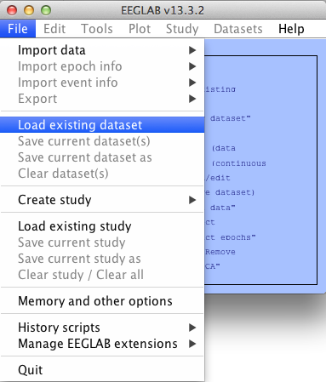This screenshot has height=382, width=326.
Task: Select Load existing dataset menu entry
Action: tap(102, 125)
